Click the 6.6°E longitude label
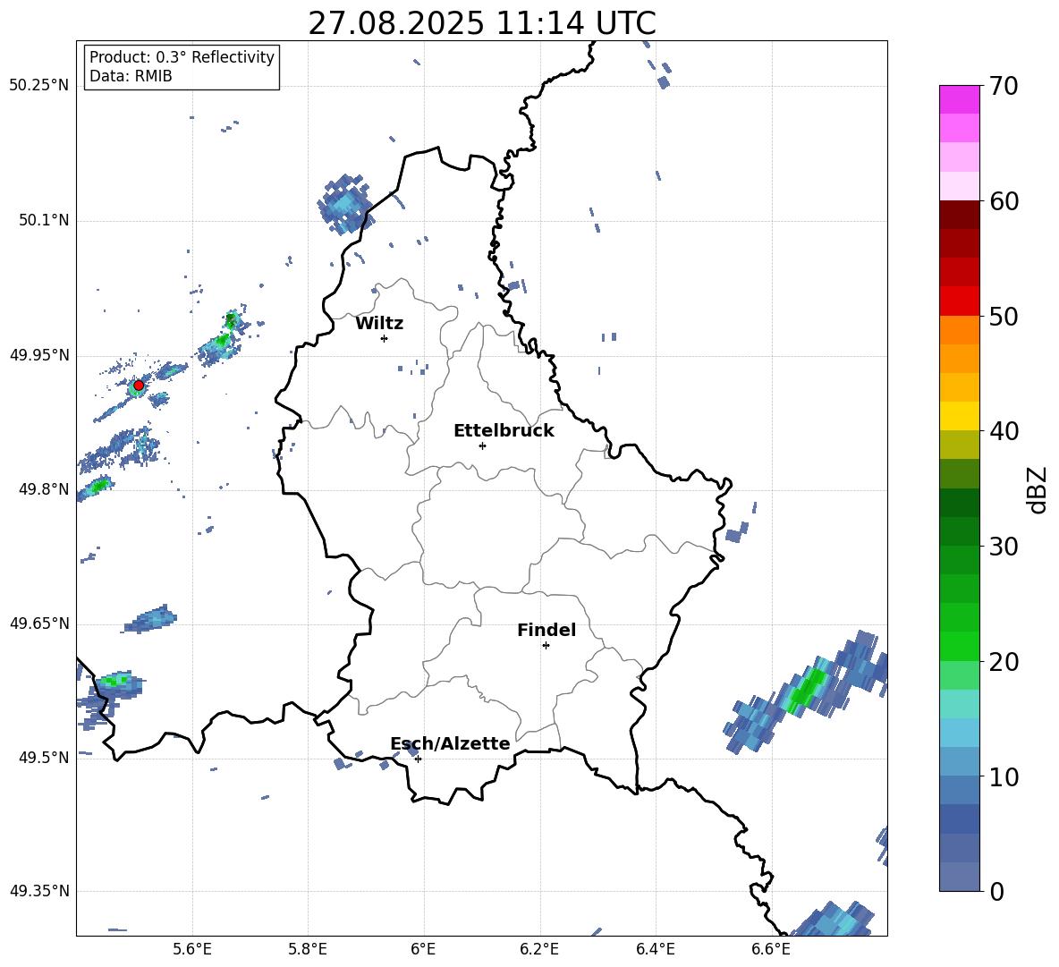The width and height of the screenshot is (1059, 967). click(x=771, y=949)
